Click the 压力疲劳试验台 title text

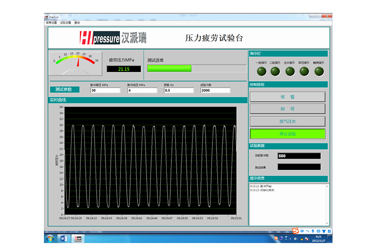(214, 38)
